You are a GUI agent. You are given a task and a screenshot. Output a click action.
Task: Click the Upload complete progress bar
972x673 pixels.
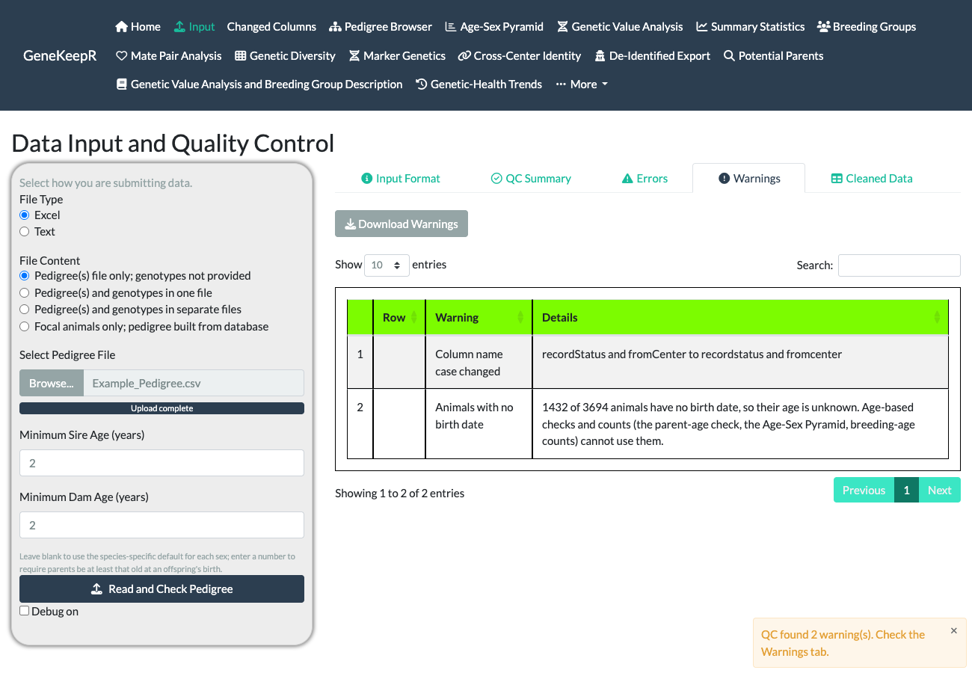click(162, 408)
